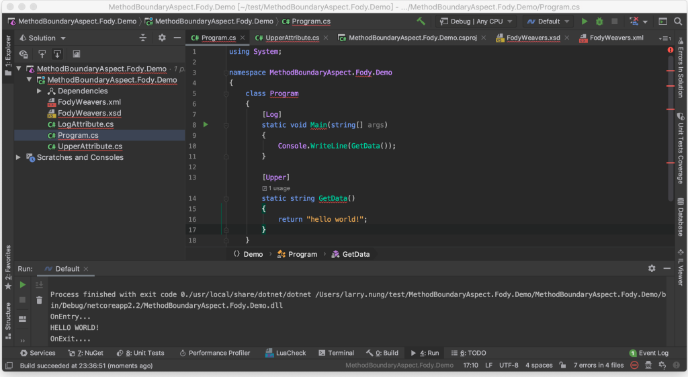
Task: Collapse the MethodBoundaryAspect.Fody.Demo solution node
Action: [19, 69]
